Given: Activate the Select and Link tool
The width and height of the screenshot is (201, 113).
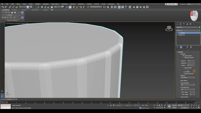Looking at the screenshot, I should click(10, 7).
